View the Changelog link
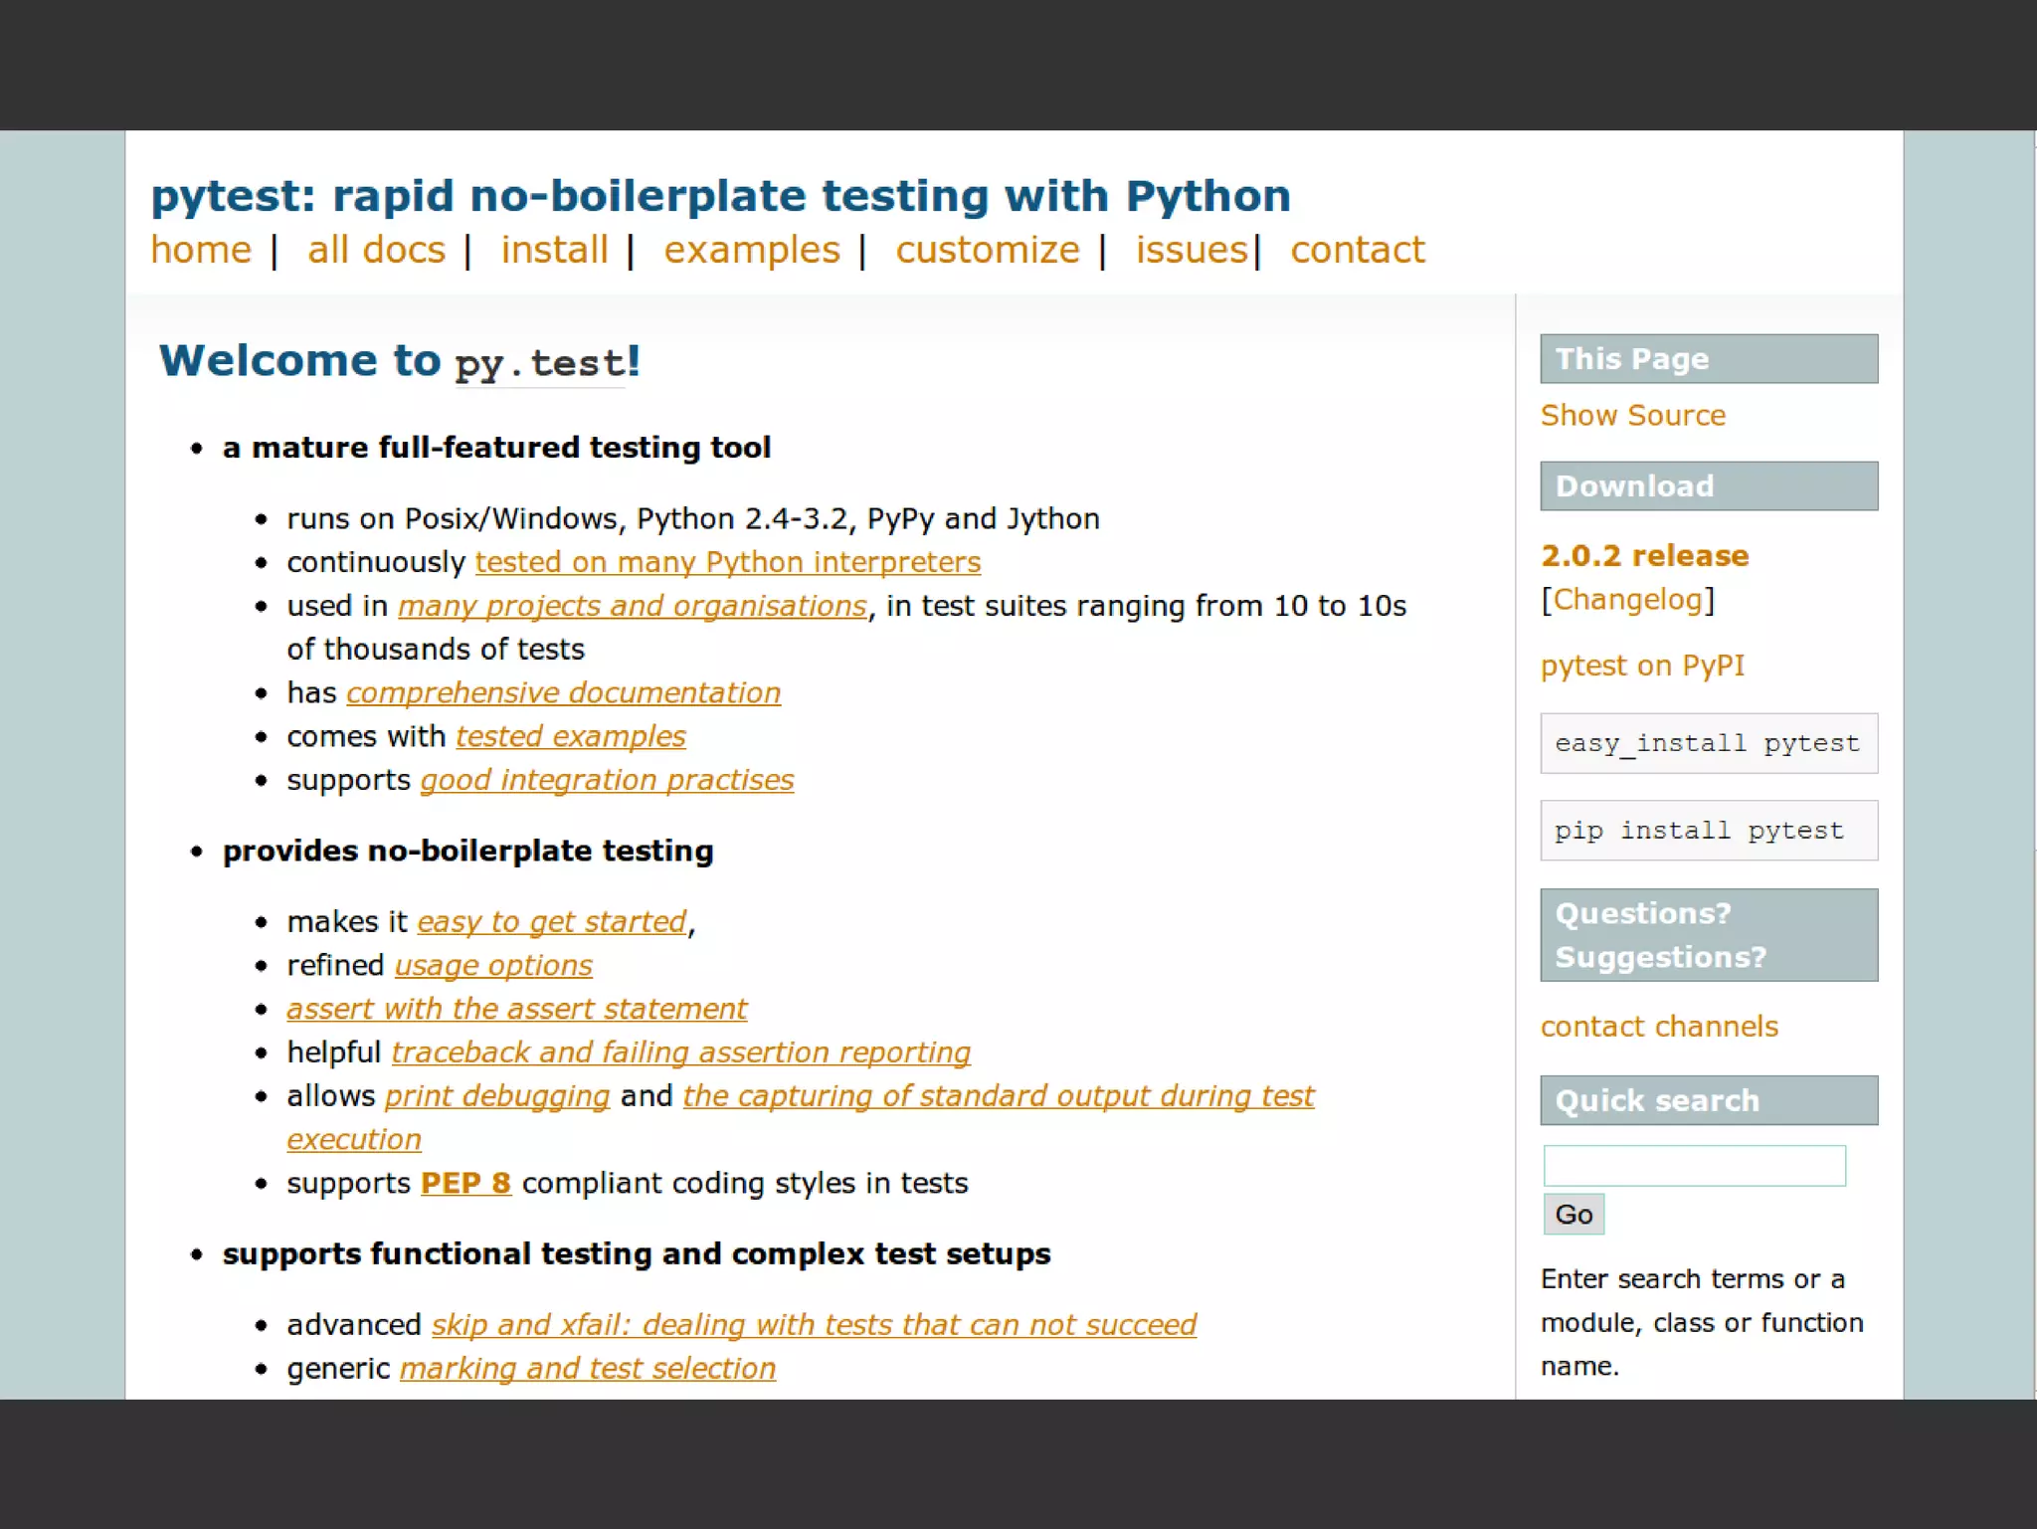This screenshot has width=2037, height=1529. click(1627, 600)
